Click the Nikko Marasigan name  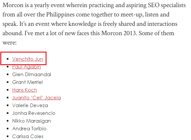pyautogui.click(x=32, y=121)
